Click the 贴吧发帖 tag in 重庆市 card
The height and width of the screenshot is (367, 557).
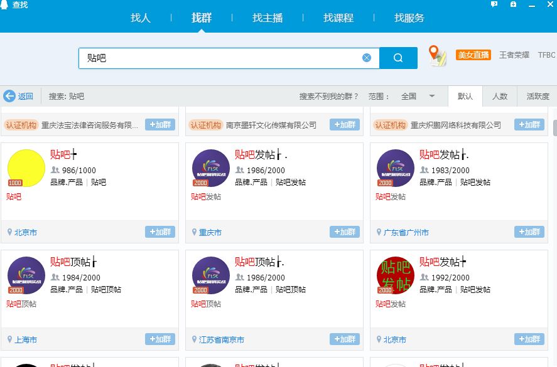coord(291,183)
